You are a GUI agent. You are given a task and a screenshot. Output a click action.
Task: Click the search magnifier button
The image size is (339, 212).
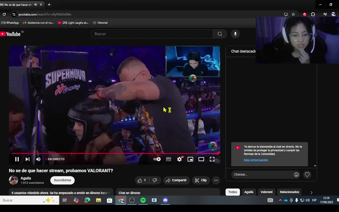point(220,34)
